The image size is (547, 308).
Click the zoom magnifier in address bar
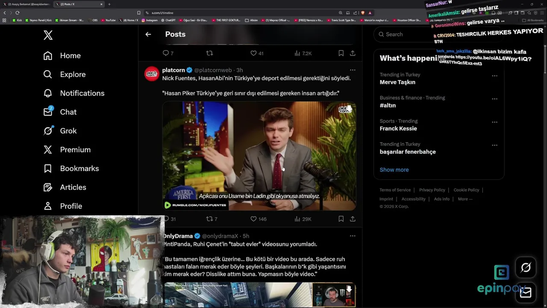pyautogui.click(x=341, y=13)
